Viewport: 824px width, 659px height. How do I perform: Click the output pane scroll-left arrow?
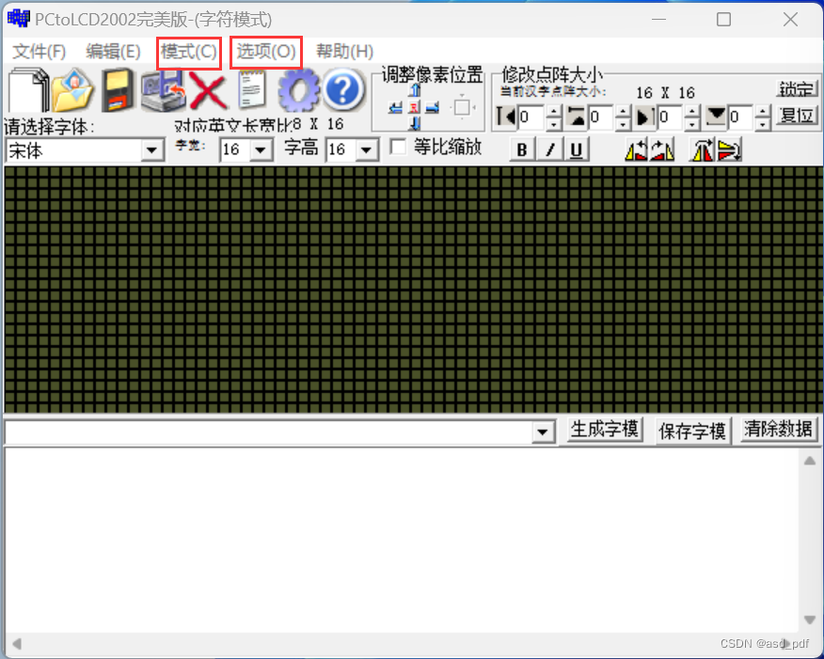[17, 644]
